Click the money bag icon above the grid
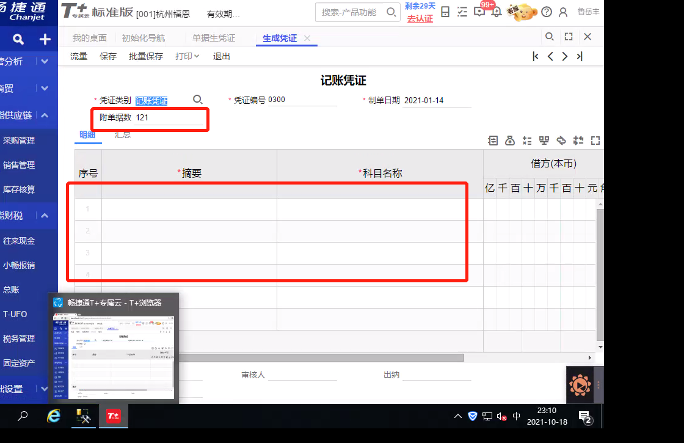The image size is (684, 443). point(510,141)
